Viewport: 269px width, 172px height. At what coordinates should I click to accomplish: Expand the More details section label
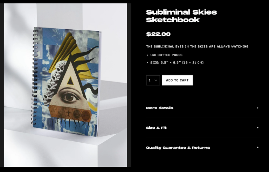(x=160, y=108)
